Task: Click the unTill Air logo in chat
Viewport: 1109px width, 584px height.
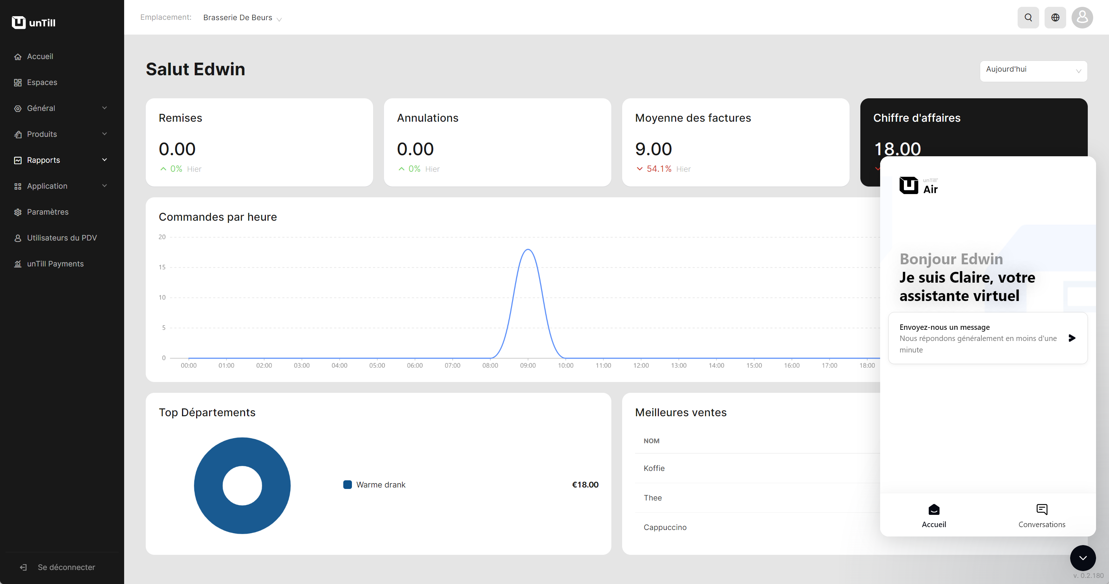Action: 918,186
